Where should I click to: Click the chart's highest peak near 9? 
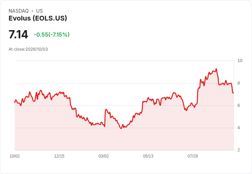(x=216, y=69)
